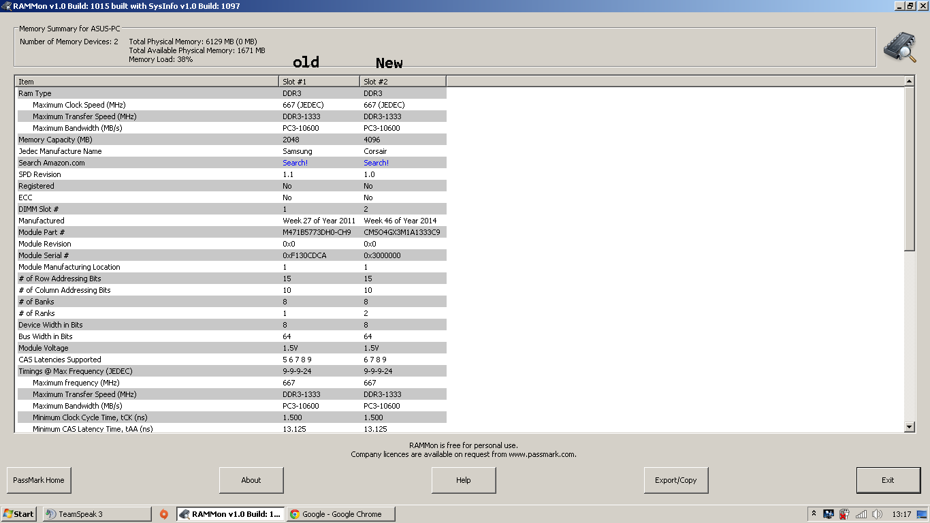Select the Memory Capacity (MB) row

[x=231, y=140]
